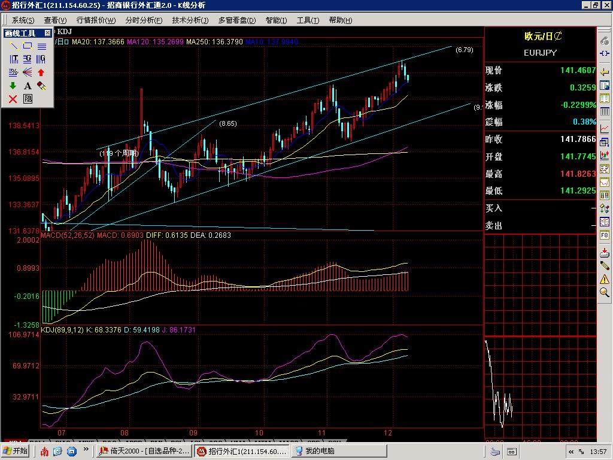
Task: Click the 招行外汇1 taskbar button
Action: 242,451
